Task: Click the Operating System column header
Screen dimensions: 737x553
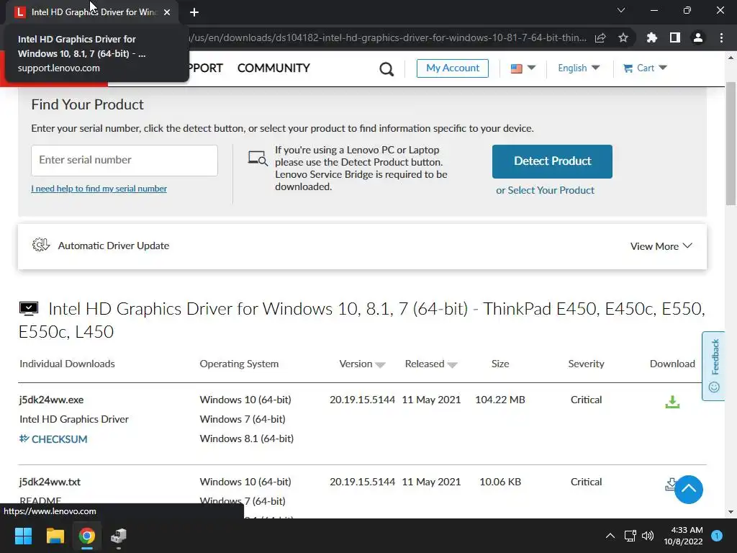Action: click(x=239, y=364)
